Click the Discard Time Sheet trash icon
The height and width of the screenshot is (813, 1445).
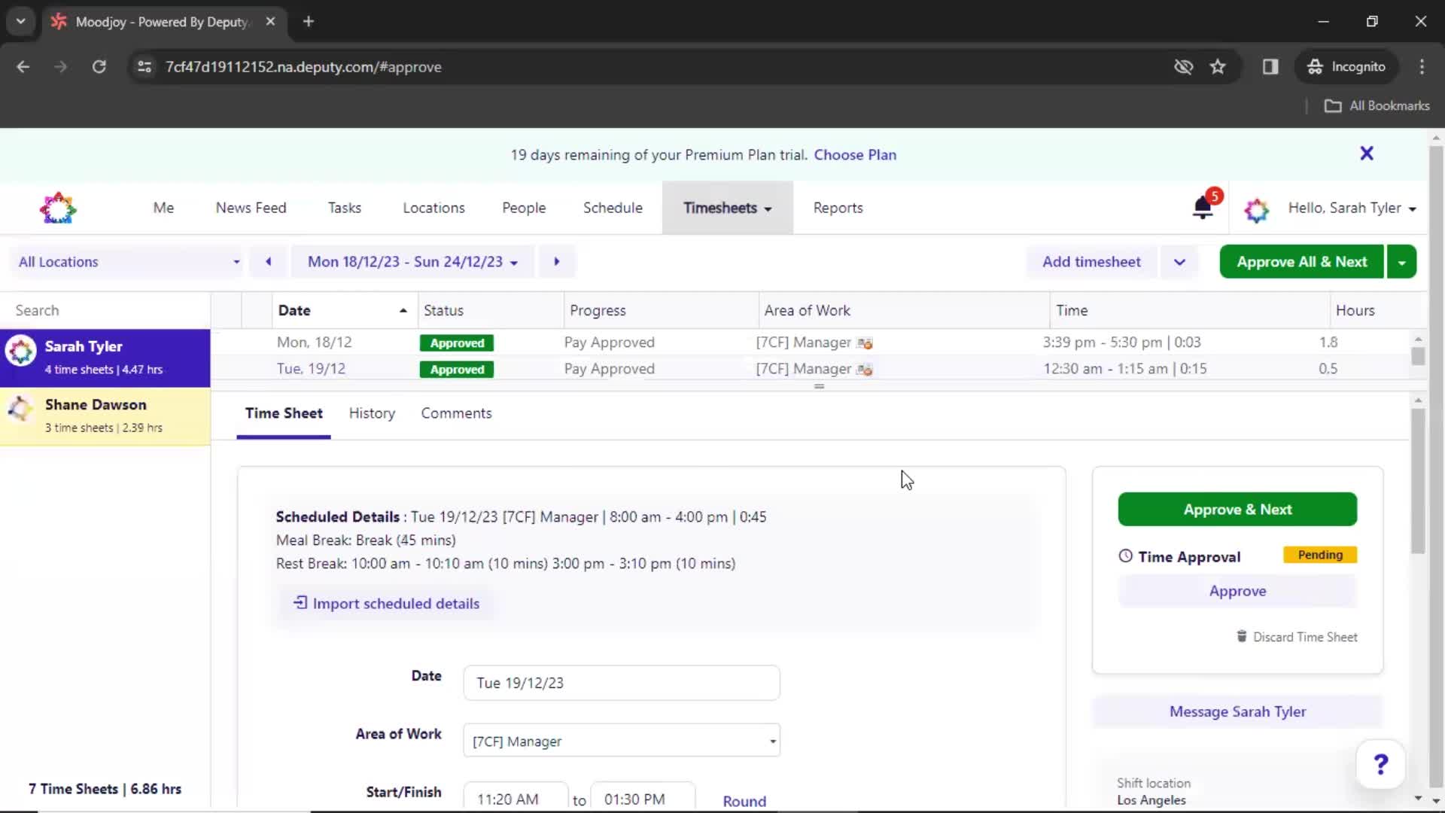[1242, 636]
